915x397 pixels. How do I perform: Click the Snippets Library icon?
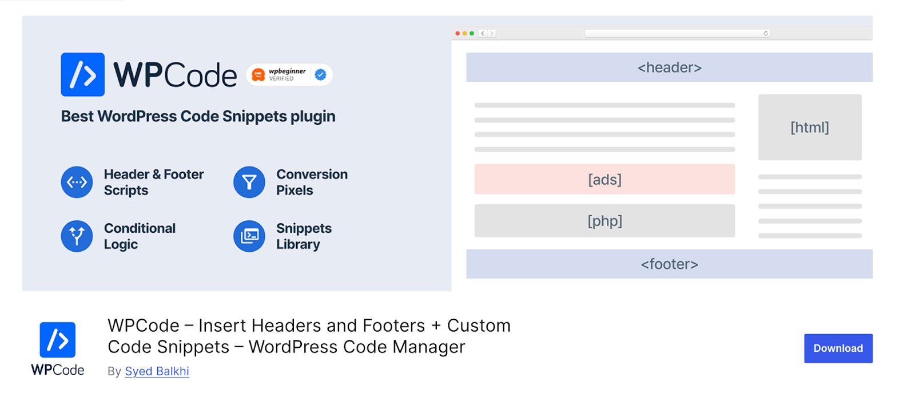(249, 236)
